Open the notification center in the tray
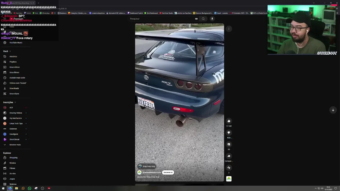Screen dimensions: 340x191 pos(335,188)
